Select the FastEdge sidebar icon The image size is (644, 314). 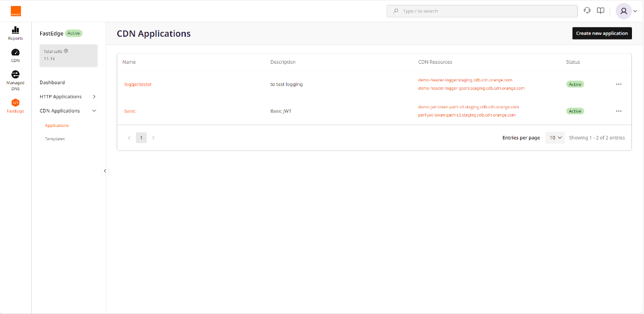(x=16, y=103)
